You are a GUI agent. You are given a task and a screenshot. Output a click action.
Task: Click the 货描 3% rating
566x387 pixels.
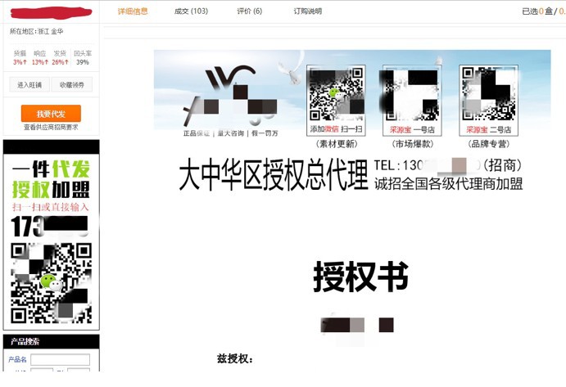click(x=20, y=58)
